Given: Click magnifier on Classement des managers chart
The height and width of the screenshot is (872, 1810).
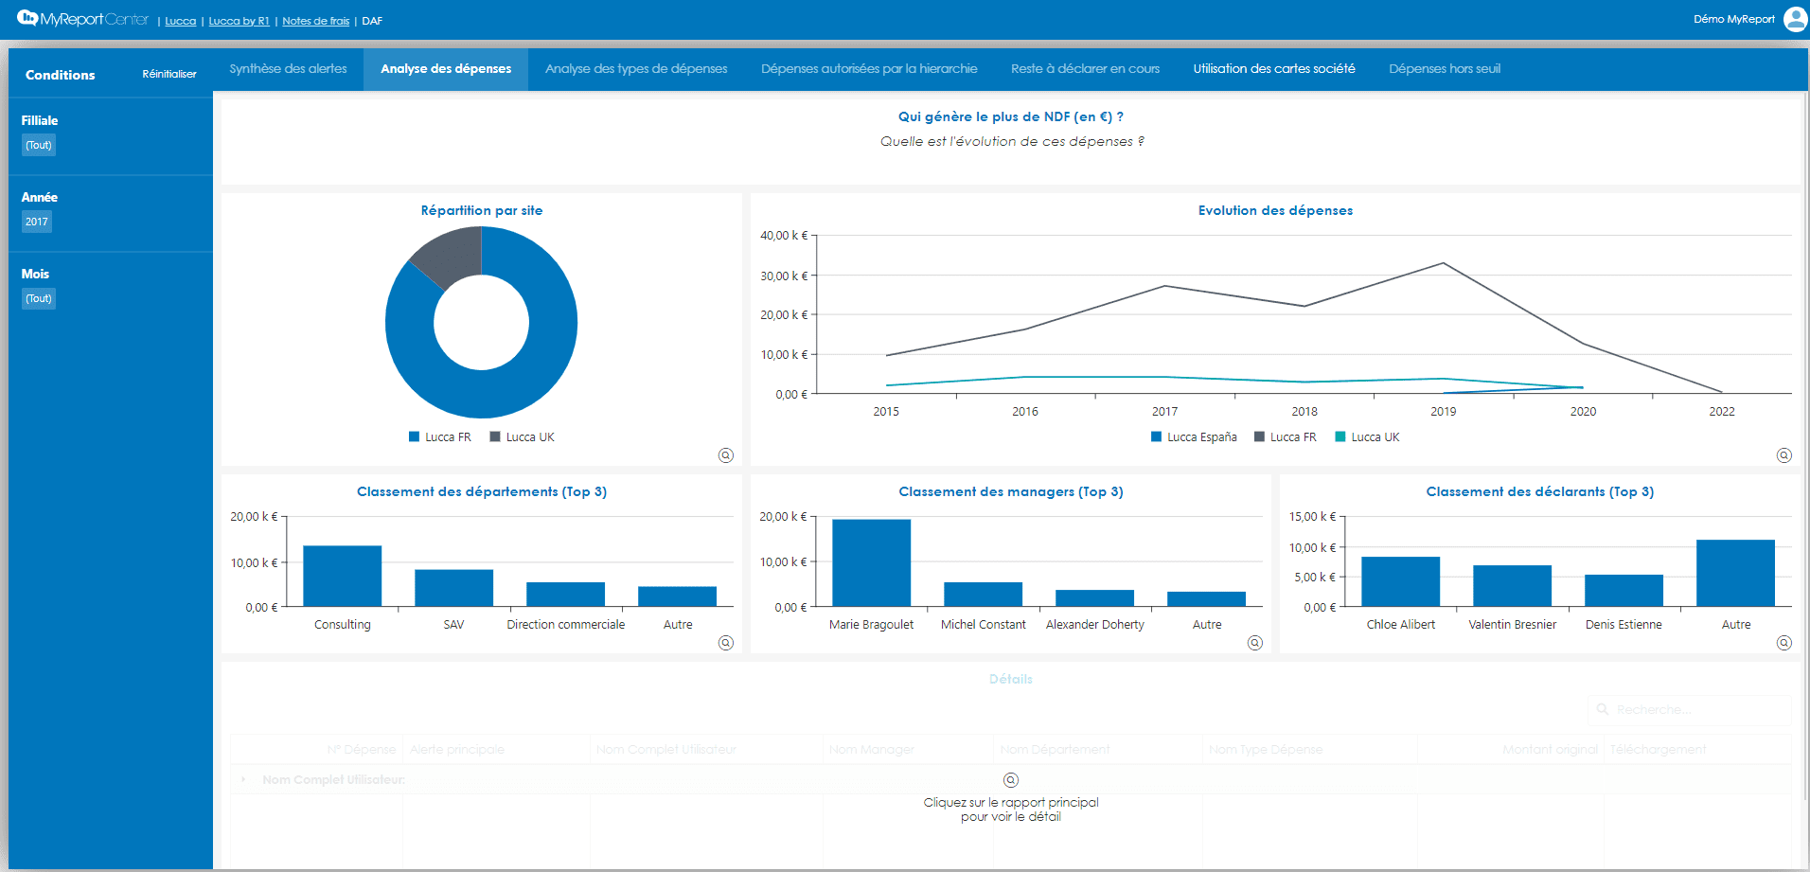Looking at the screenshot, I should tap(1254, 643).
